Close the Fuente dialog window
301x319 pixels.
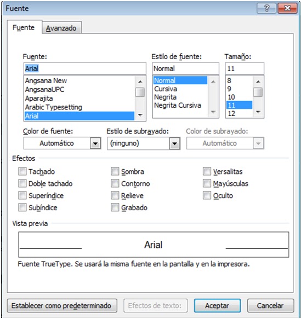click(x=287, y=8)
